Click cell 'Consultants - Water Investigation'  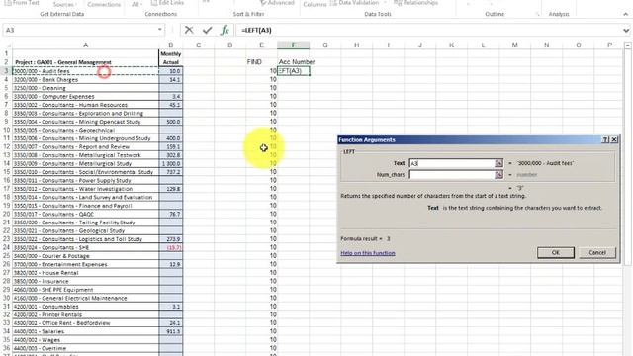(x=86, y=189)
